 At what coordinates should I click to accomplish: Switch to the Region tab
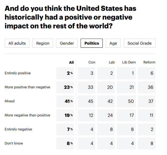point(43,43)
